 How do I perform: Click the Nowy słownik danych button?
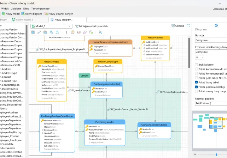tap(59, 14)
